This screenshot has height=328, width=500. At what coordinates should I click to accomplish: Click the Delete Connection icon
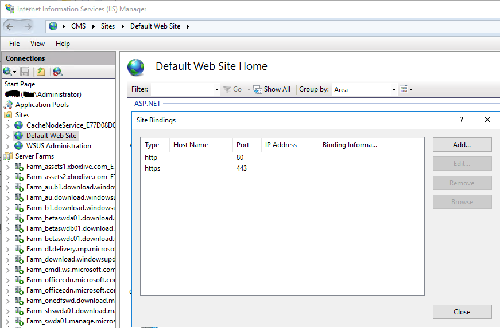coord(58,72)
